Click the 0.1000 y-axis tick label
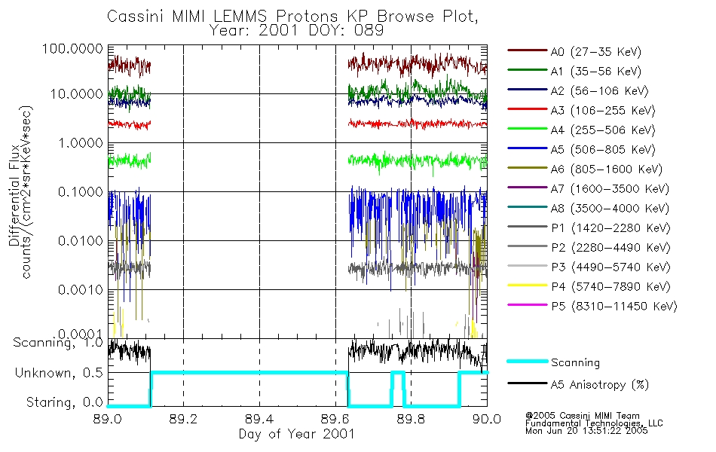The image size is (716, 452). click(x=81, y=192)
